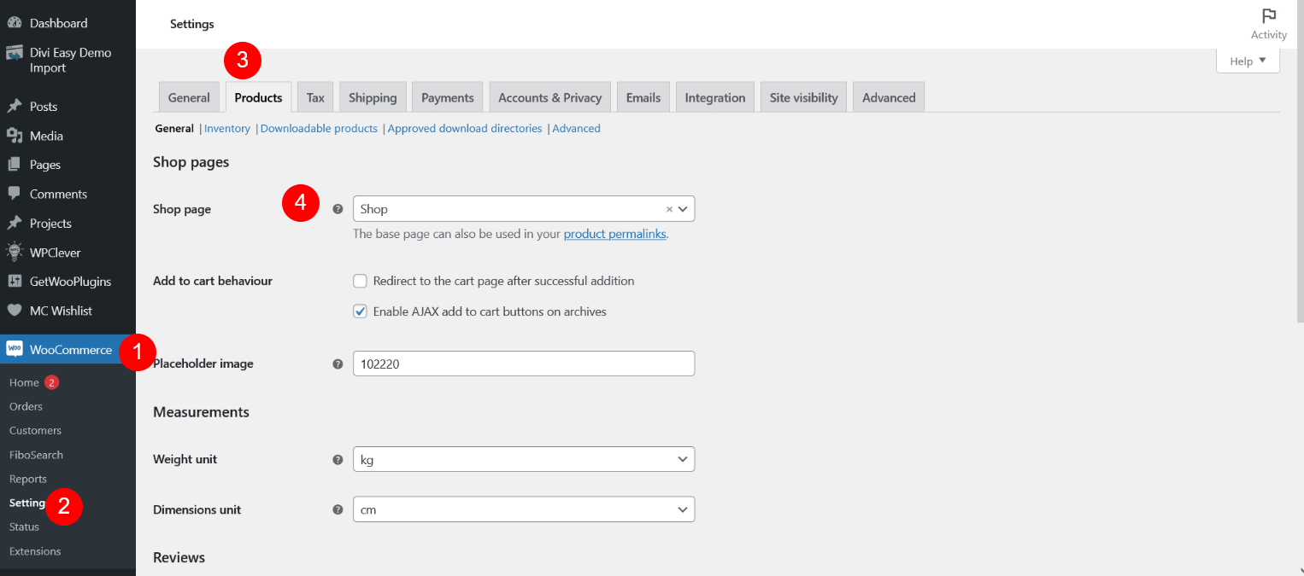Click the Media icon in sidebar
This screenshot has width=1304, height=576.
click(14, 136)
